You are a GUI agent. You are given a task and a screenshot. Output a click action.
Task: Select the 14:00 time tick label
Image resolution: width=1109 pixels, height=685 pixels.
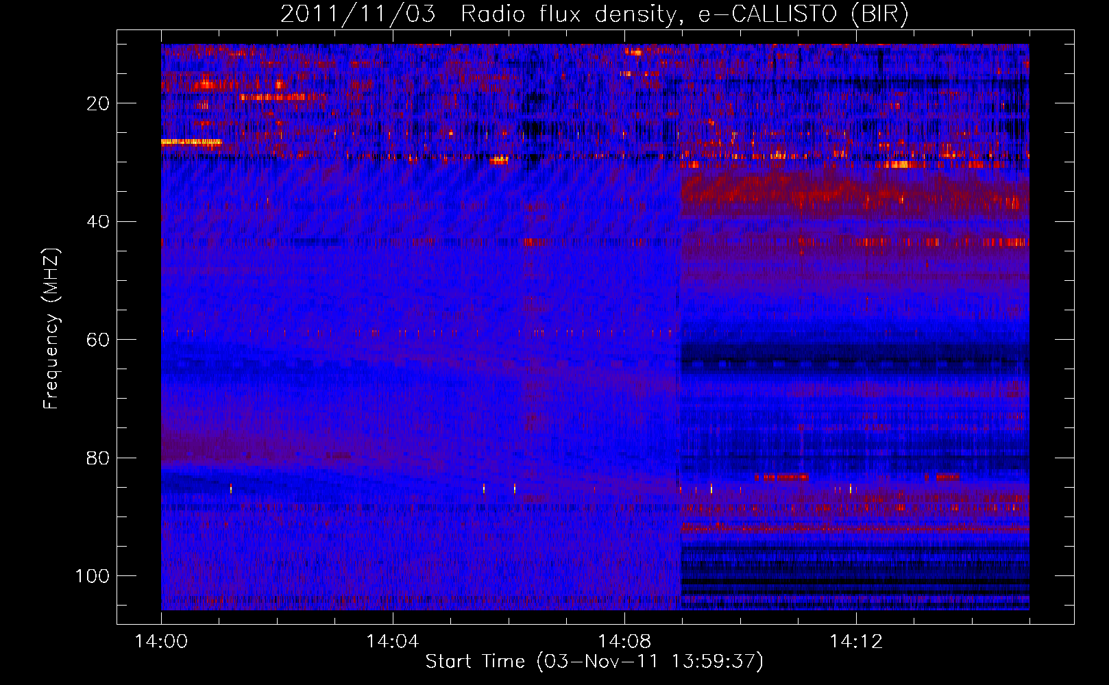click(161, 642)
